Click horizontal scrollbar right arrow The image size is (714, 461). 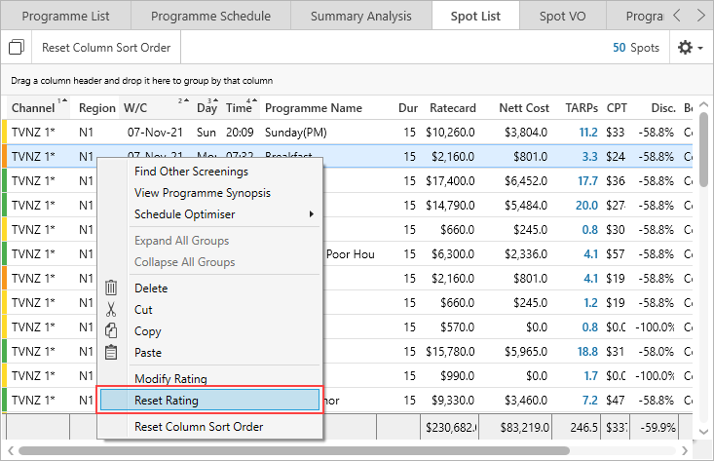pos(685,450)
